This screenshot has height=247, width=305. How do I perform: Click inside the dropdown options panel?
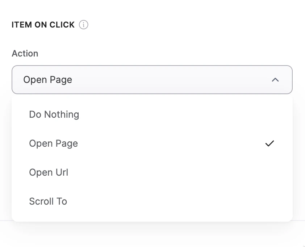coord(152,158)
